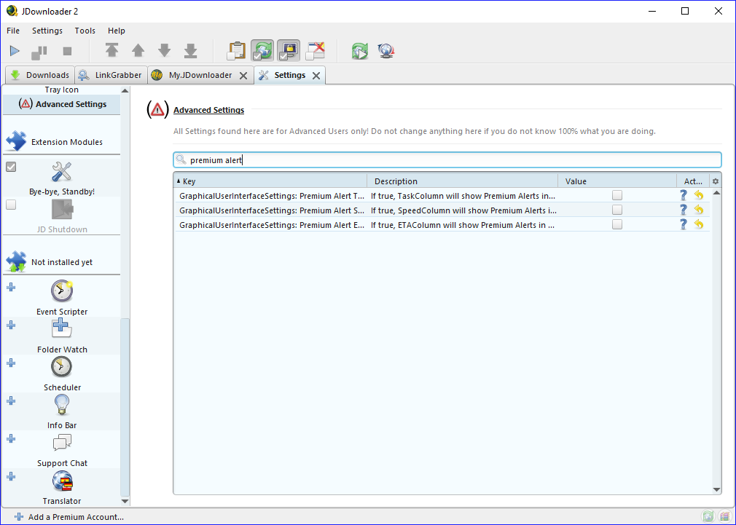736x525 pixels.
Task: Toggle Premium Alert TaskColumn value checkbox
Action: pos(616,195)
